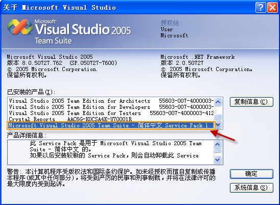Viewport: 280px width, 205px height.
Task: Click up arrow of installed products list
Action: pyautogui.click(x=218, y=102)
